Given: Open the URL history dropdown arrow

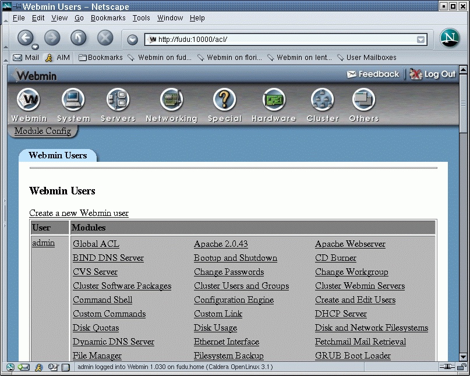Looking at the screenshot, I should click(x=421, y=40).
